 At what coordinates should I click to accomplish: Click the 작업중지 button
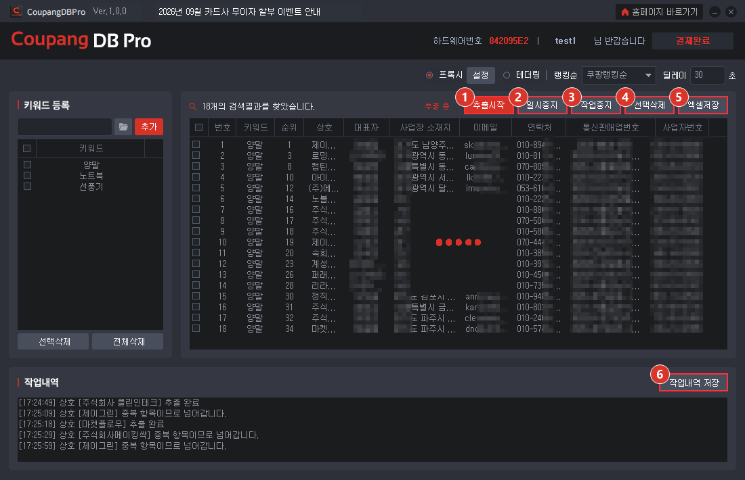tap(596, 105)
